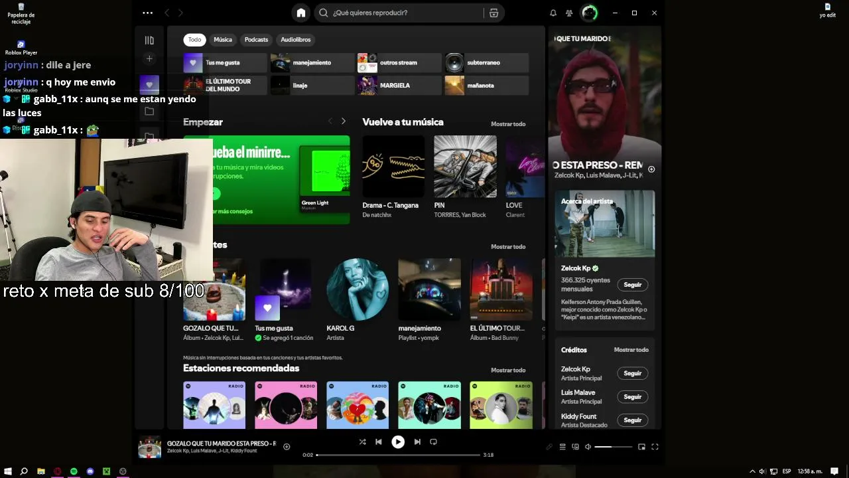Play the current song

[x=398, y=441]
